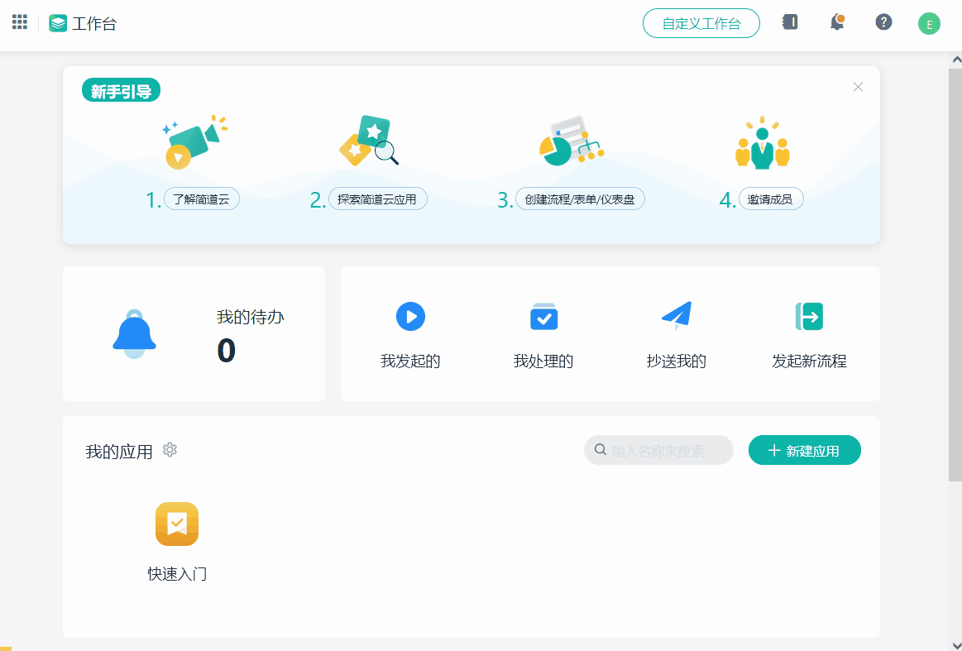The image size is (962, 651).
Task: Open the app grid menu icon
Action: tap(20, 22)
